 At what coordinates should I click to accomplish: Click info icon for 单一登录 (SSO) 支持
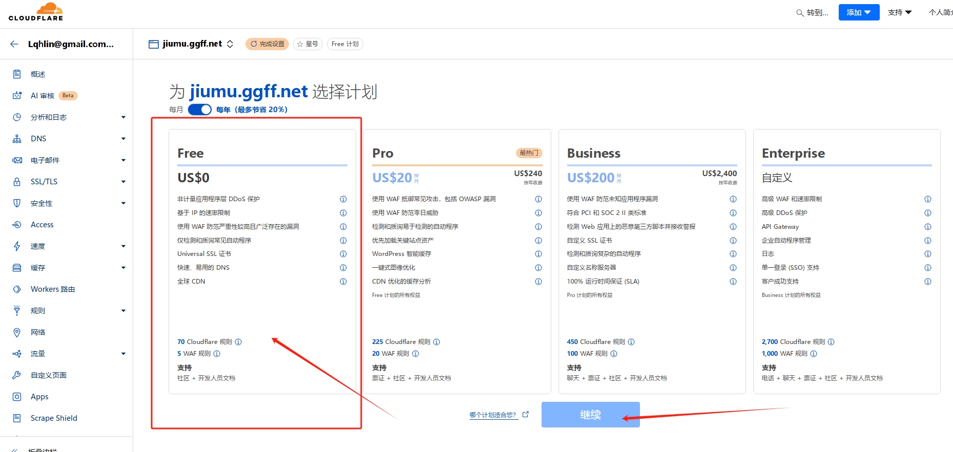click(x=928, y=268)
